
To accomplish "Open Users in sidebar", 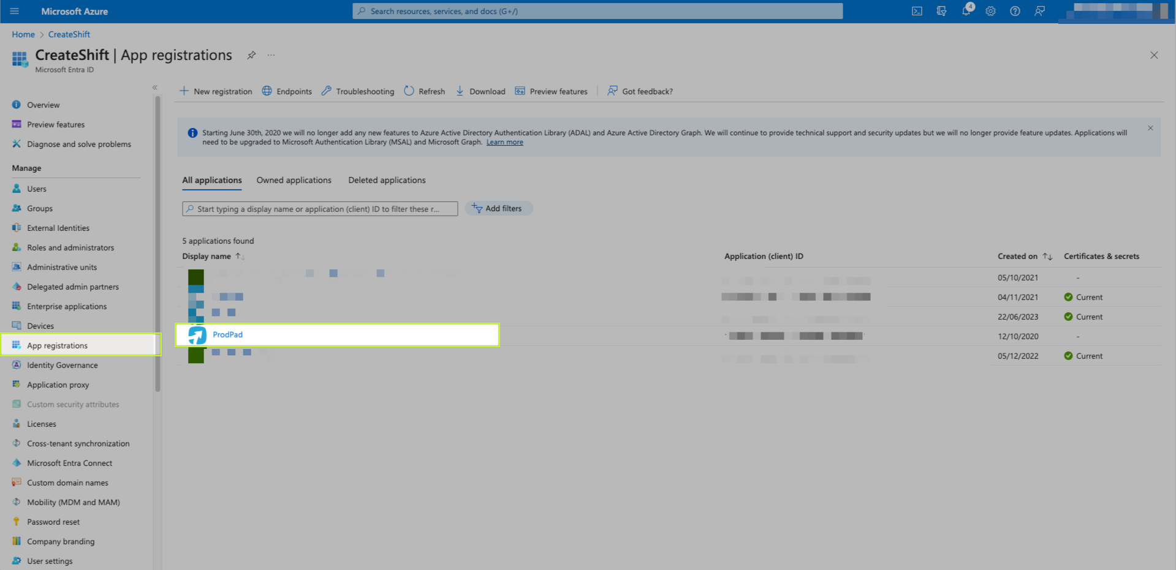I will [36, 189].
